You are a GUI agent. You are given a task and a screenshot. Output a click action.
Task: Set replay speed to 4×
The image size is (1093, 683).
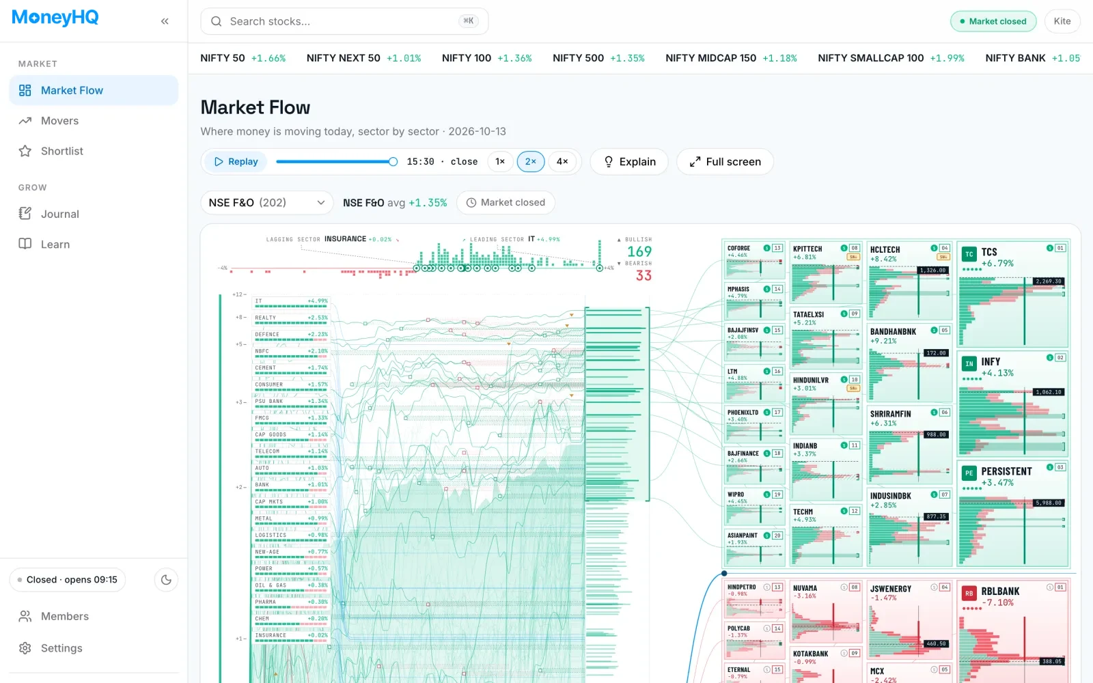(562, 162)
